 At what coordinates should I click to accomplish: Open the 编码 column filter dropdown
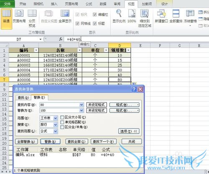(x=36, y=50)
